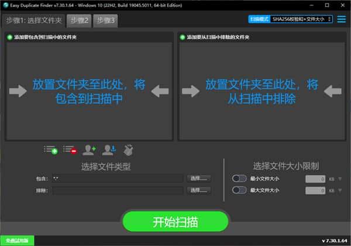Viewport: 351px width, 246px height.
Task: Expand the maximum file size KB unit dropdown
Action: tap(340, 190)
